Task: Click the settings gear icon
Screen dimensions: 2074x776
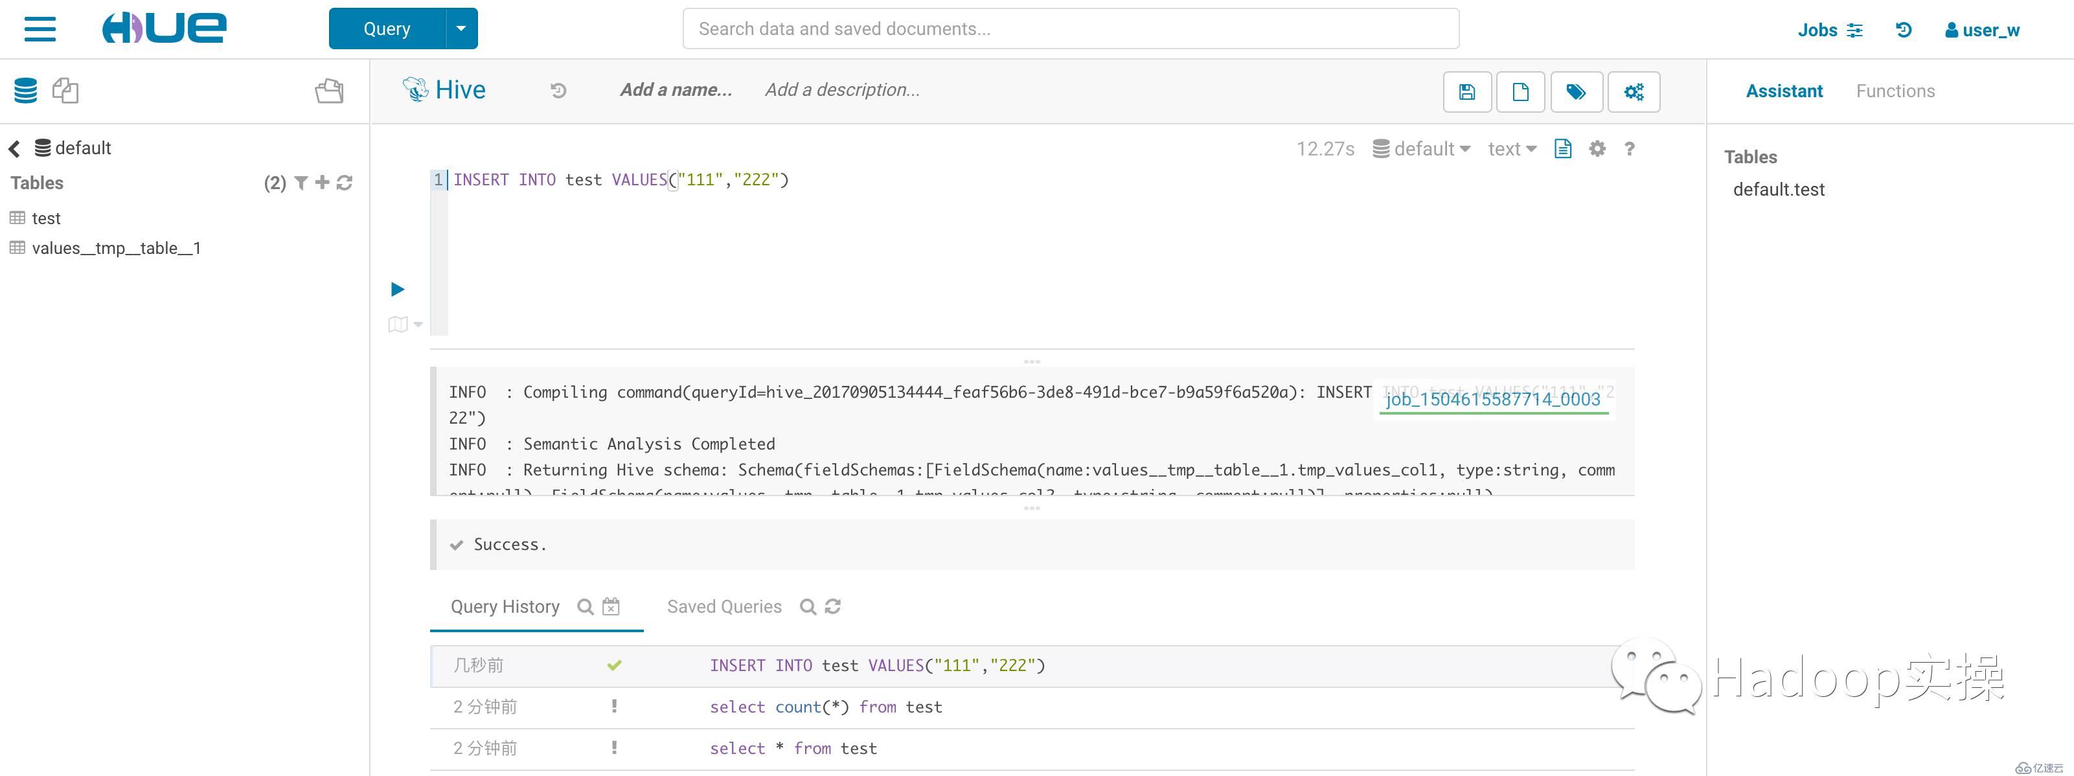Action: click(1597, 150)
